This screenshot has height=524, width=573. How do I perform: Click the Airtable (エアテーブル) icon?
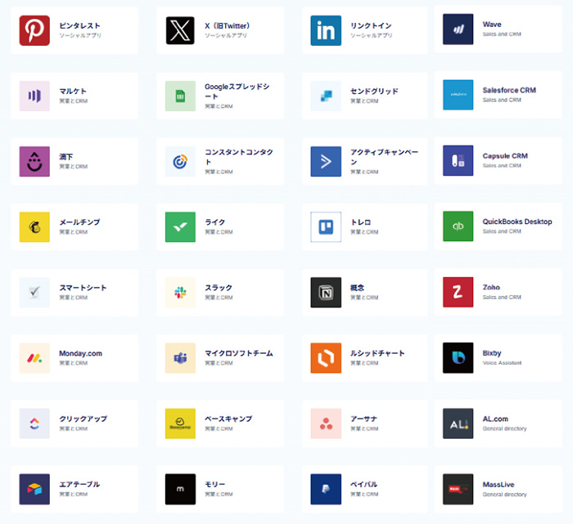(x=34, y=489)
